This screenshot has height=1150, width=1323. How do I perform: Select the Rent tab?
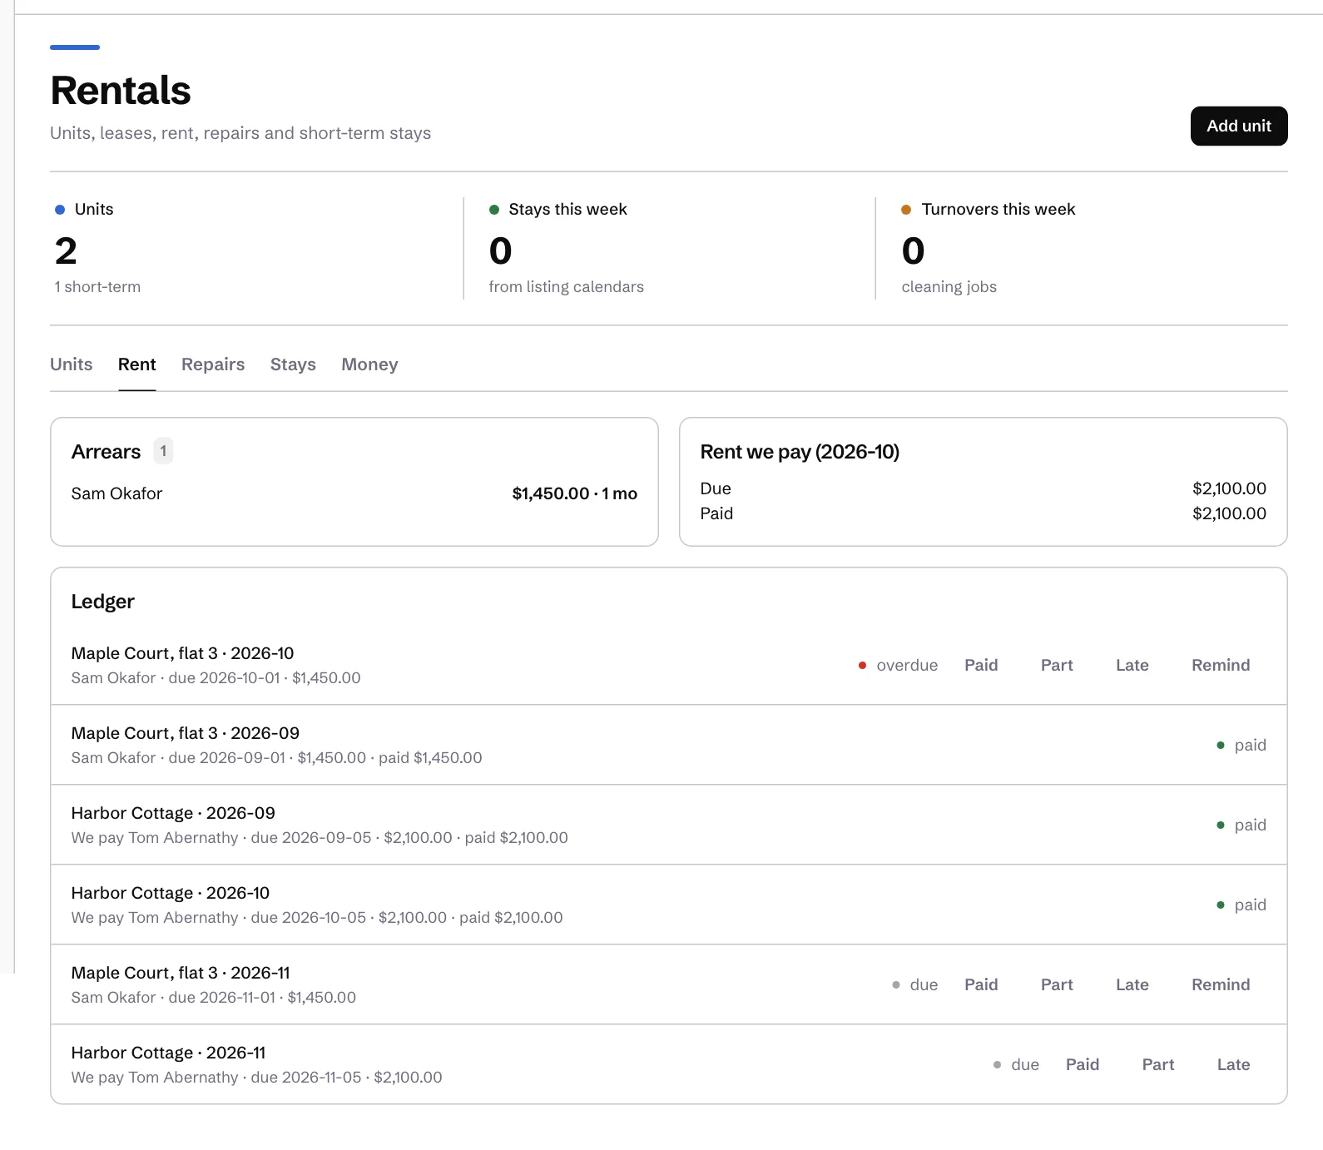[x=137, y=364]
